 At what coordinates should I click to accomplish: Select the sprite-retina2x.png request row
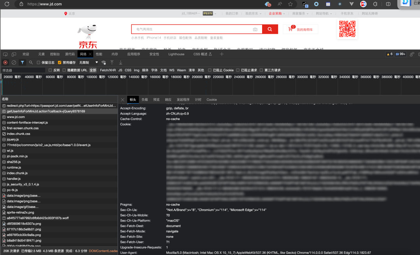59,212
